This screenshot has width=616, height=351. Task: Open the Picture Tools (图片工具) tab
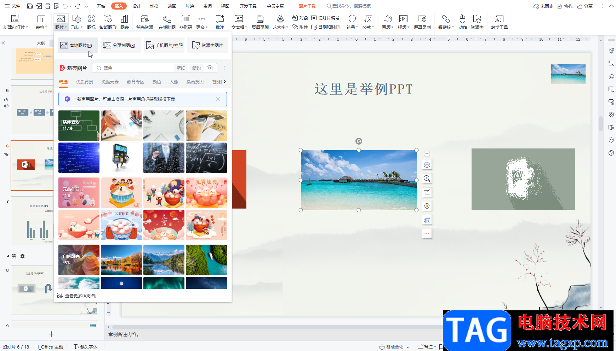coord(307,6)
